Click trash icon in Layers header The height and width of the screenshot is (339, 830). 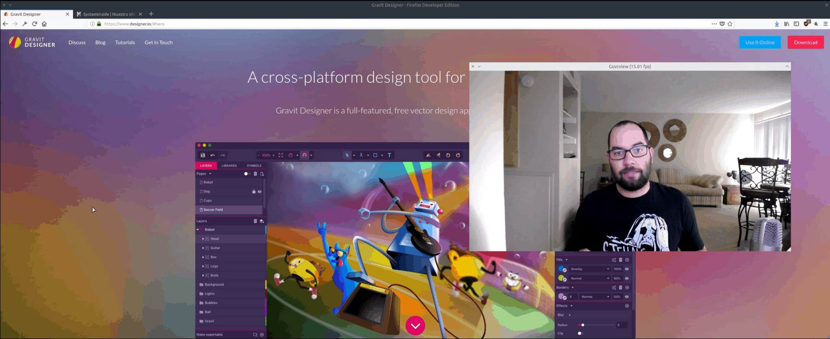[x=255, y=221]
